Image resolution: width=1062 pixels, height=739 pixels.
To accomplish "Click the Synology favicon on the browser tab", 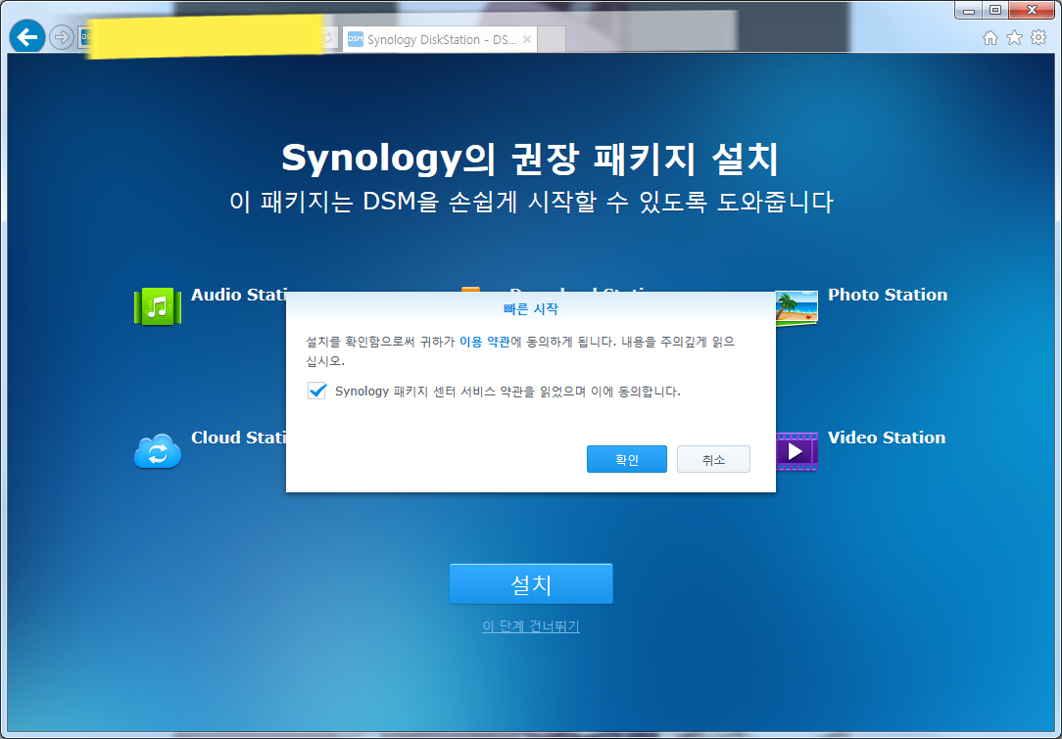I will click(355, 39).
